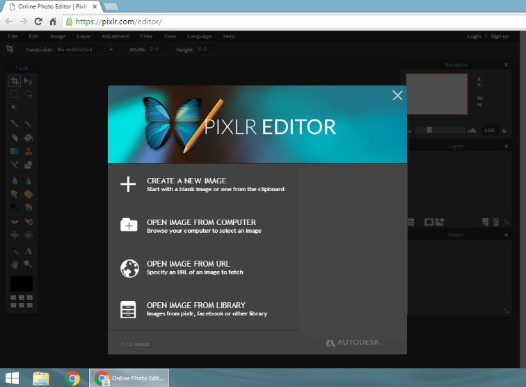526x387 pixels.
Task: Select the Clone Stamp tool
Action: tap(28, 151)
